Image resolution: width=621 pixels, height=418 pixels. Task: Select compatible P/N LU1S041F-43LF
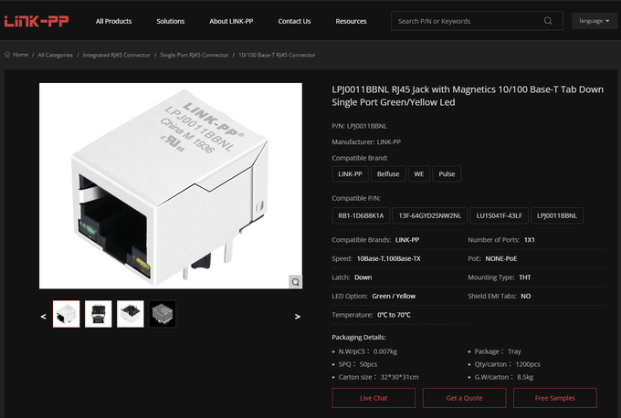coord(499,215)
